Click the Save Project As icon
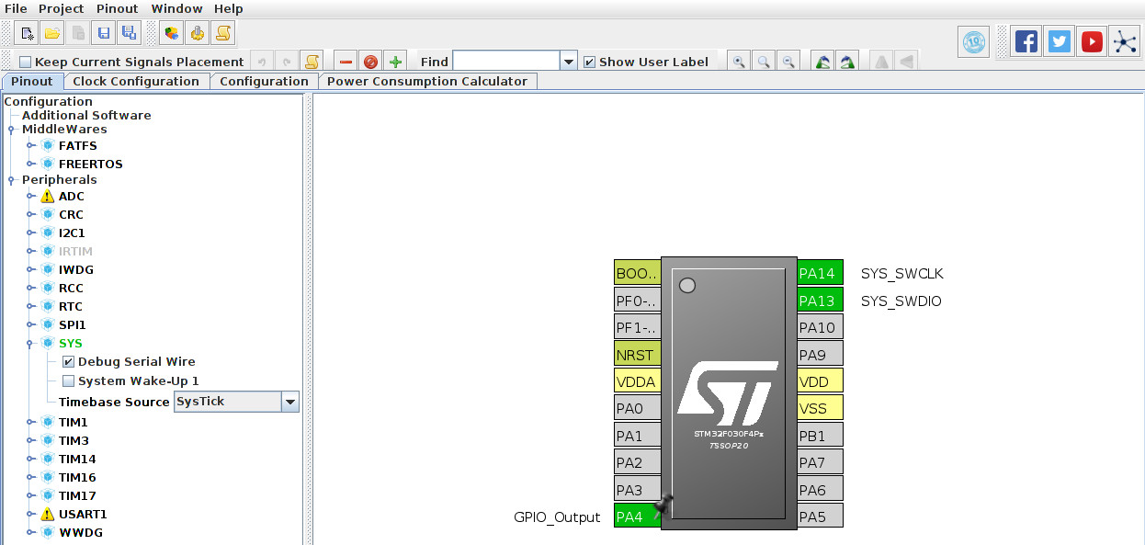Viewport: 1145px width, 545px height. tap(129, 34)
